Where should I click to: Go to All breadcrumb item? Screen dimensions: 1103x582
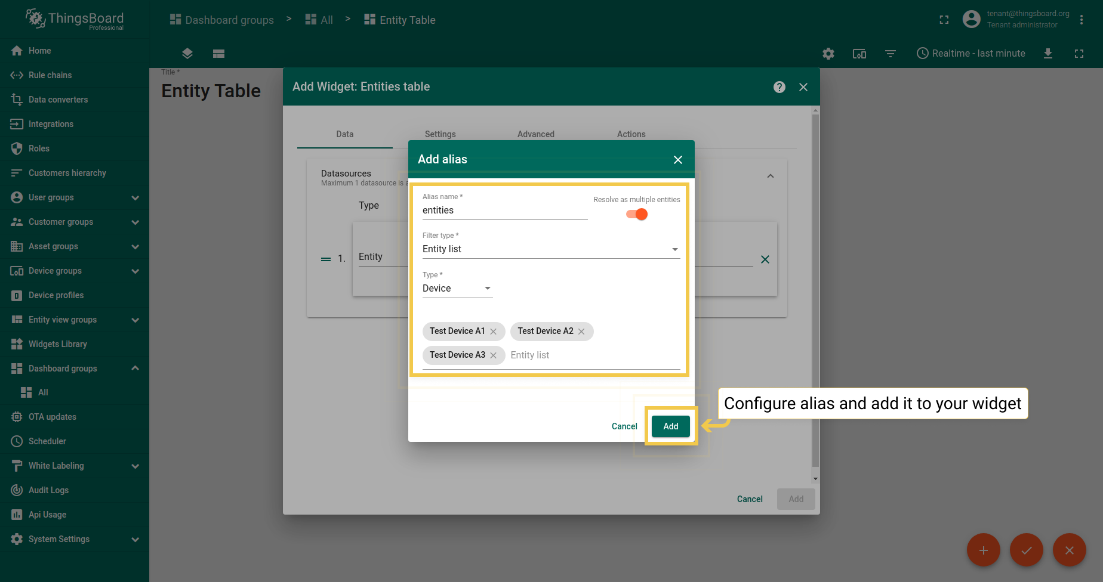[x=319, y=20]
